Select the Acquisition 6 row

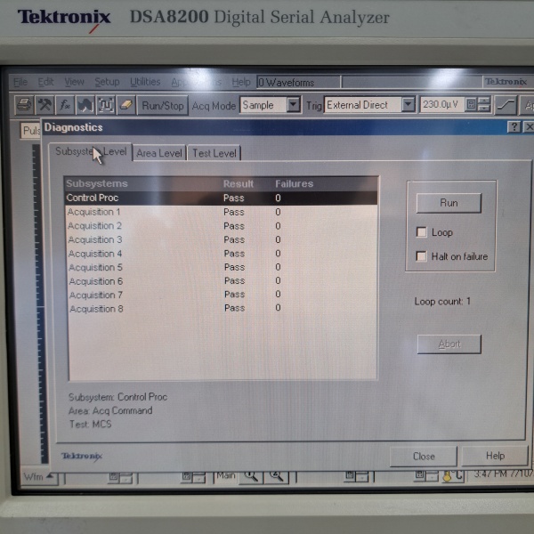221,281
